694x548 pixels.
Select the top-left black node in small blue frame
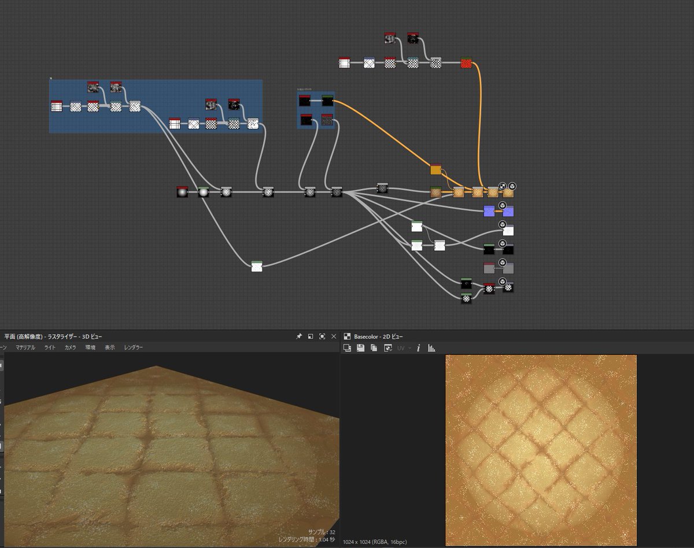point(305,101)
